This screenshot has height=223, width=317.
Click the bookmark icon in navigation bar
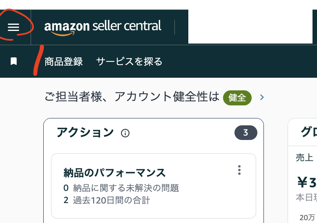(x=13, y=61)
